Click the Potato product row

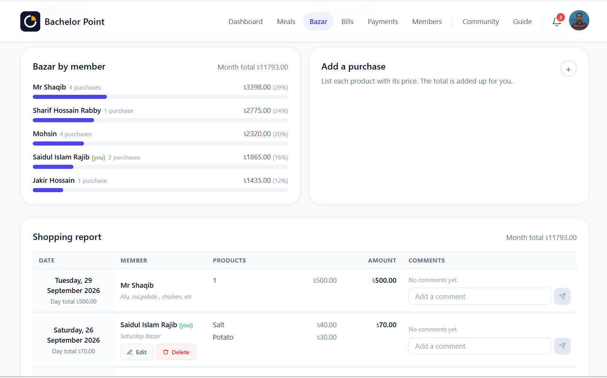275,337
